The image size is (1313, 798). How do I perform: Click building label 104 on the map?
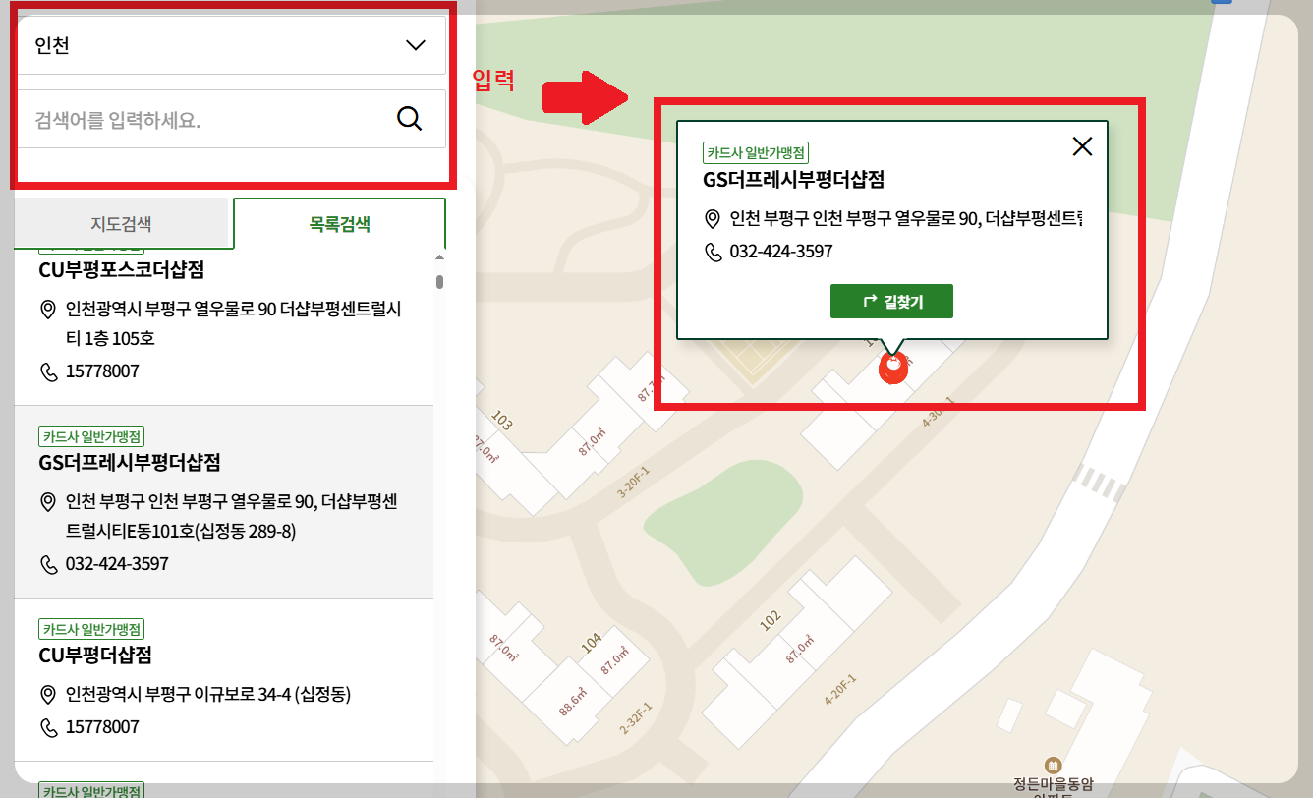pos(591,643)
